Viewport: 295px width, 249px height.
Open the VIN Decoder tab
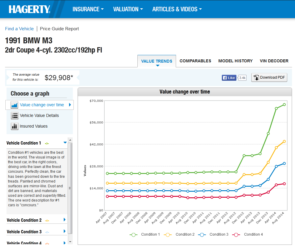point(274,61)
